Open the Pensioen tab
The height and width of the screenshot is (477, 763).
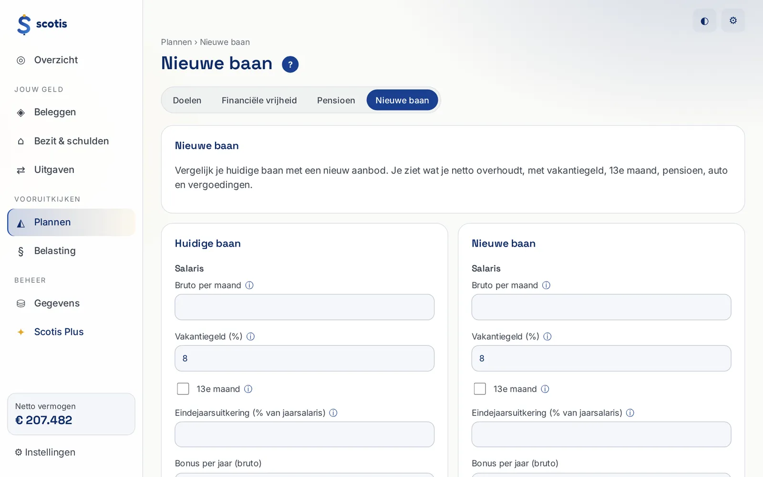pyautogui.click(x=336, y=100)
